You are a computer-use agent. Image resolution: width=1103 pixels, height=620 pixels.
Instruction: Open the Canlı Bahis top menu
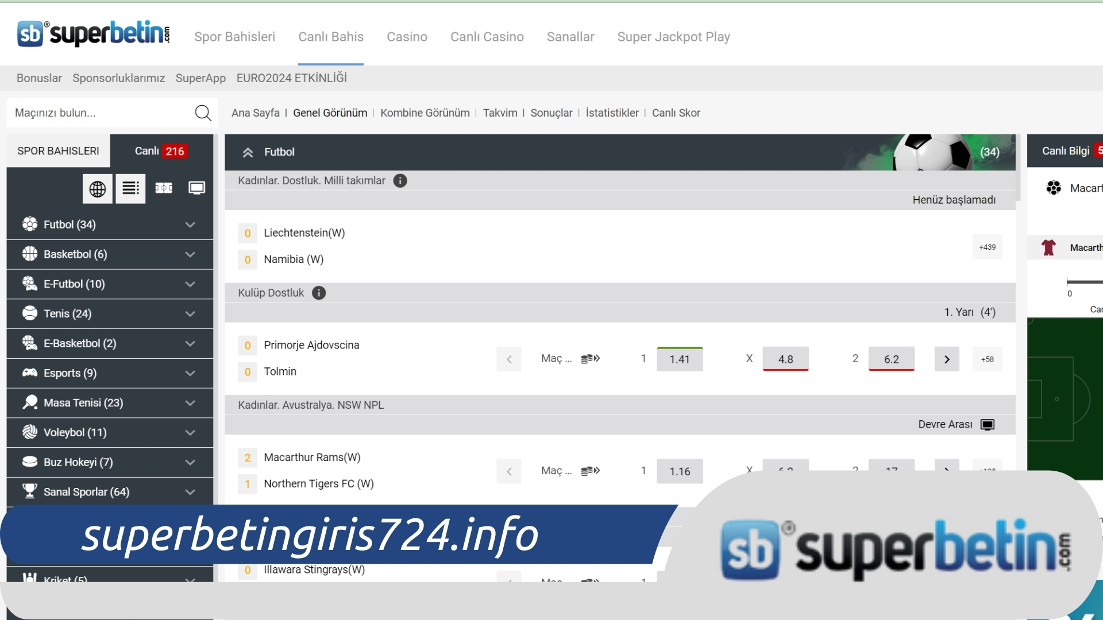point(331,37)
